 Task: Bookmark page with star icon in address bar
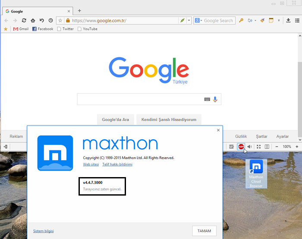point(60,20)
